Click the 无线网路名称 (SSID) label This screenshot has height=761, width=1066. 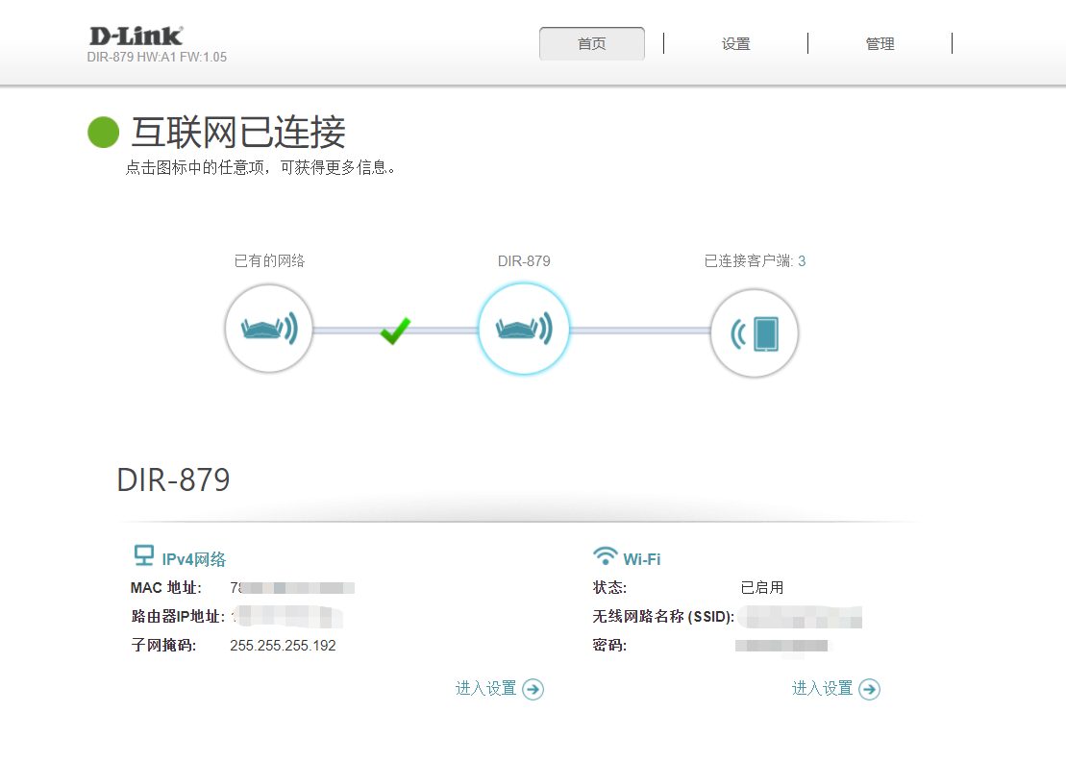coord(663,616)
